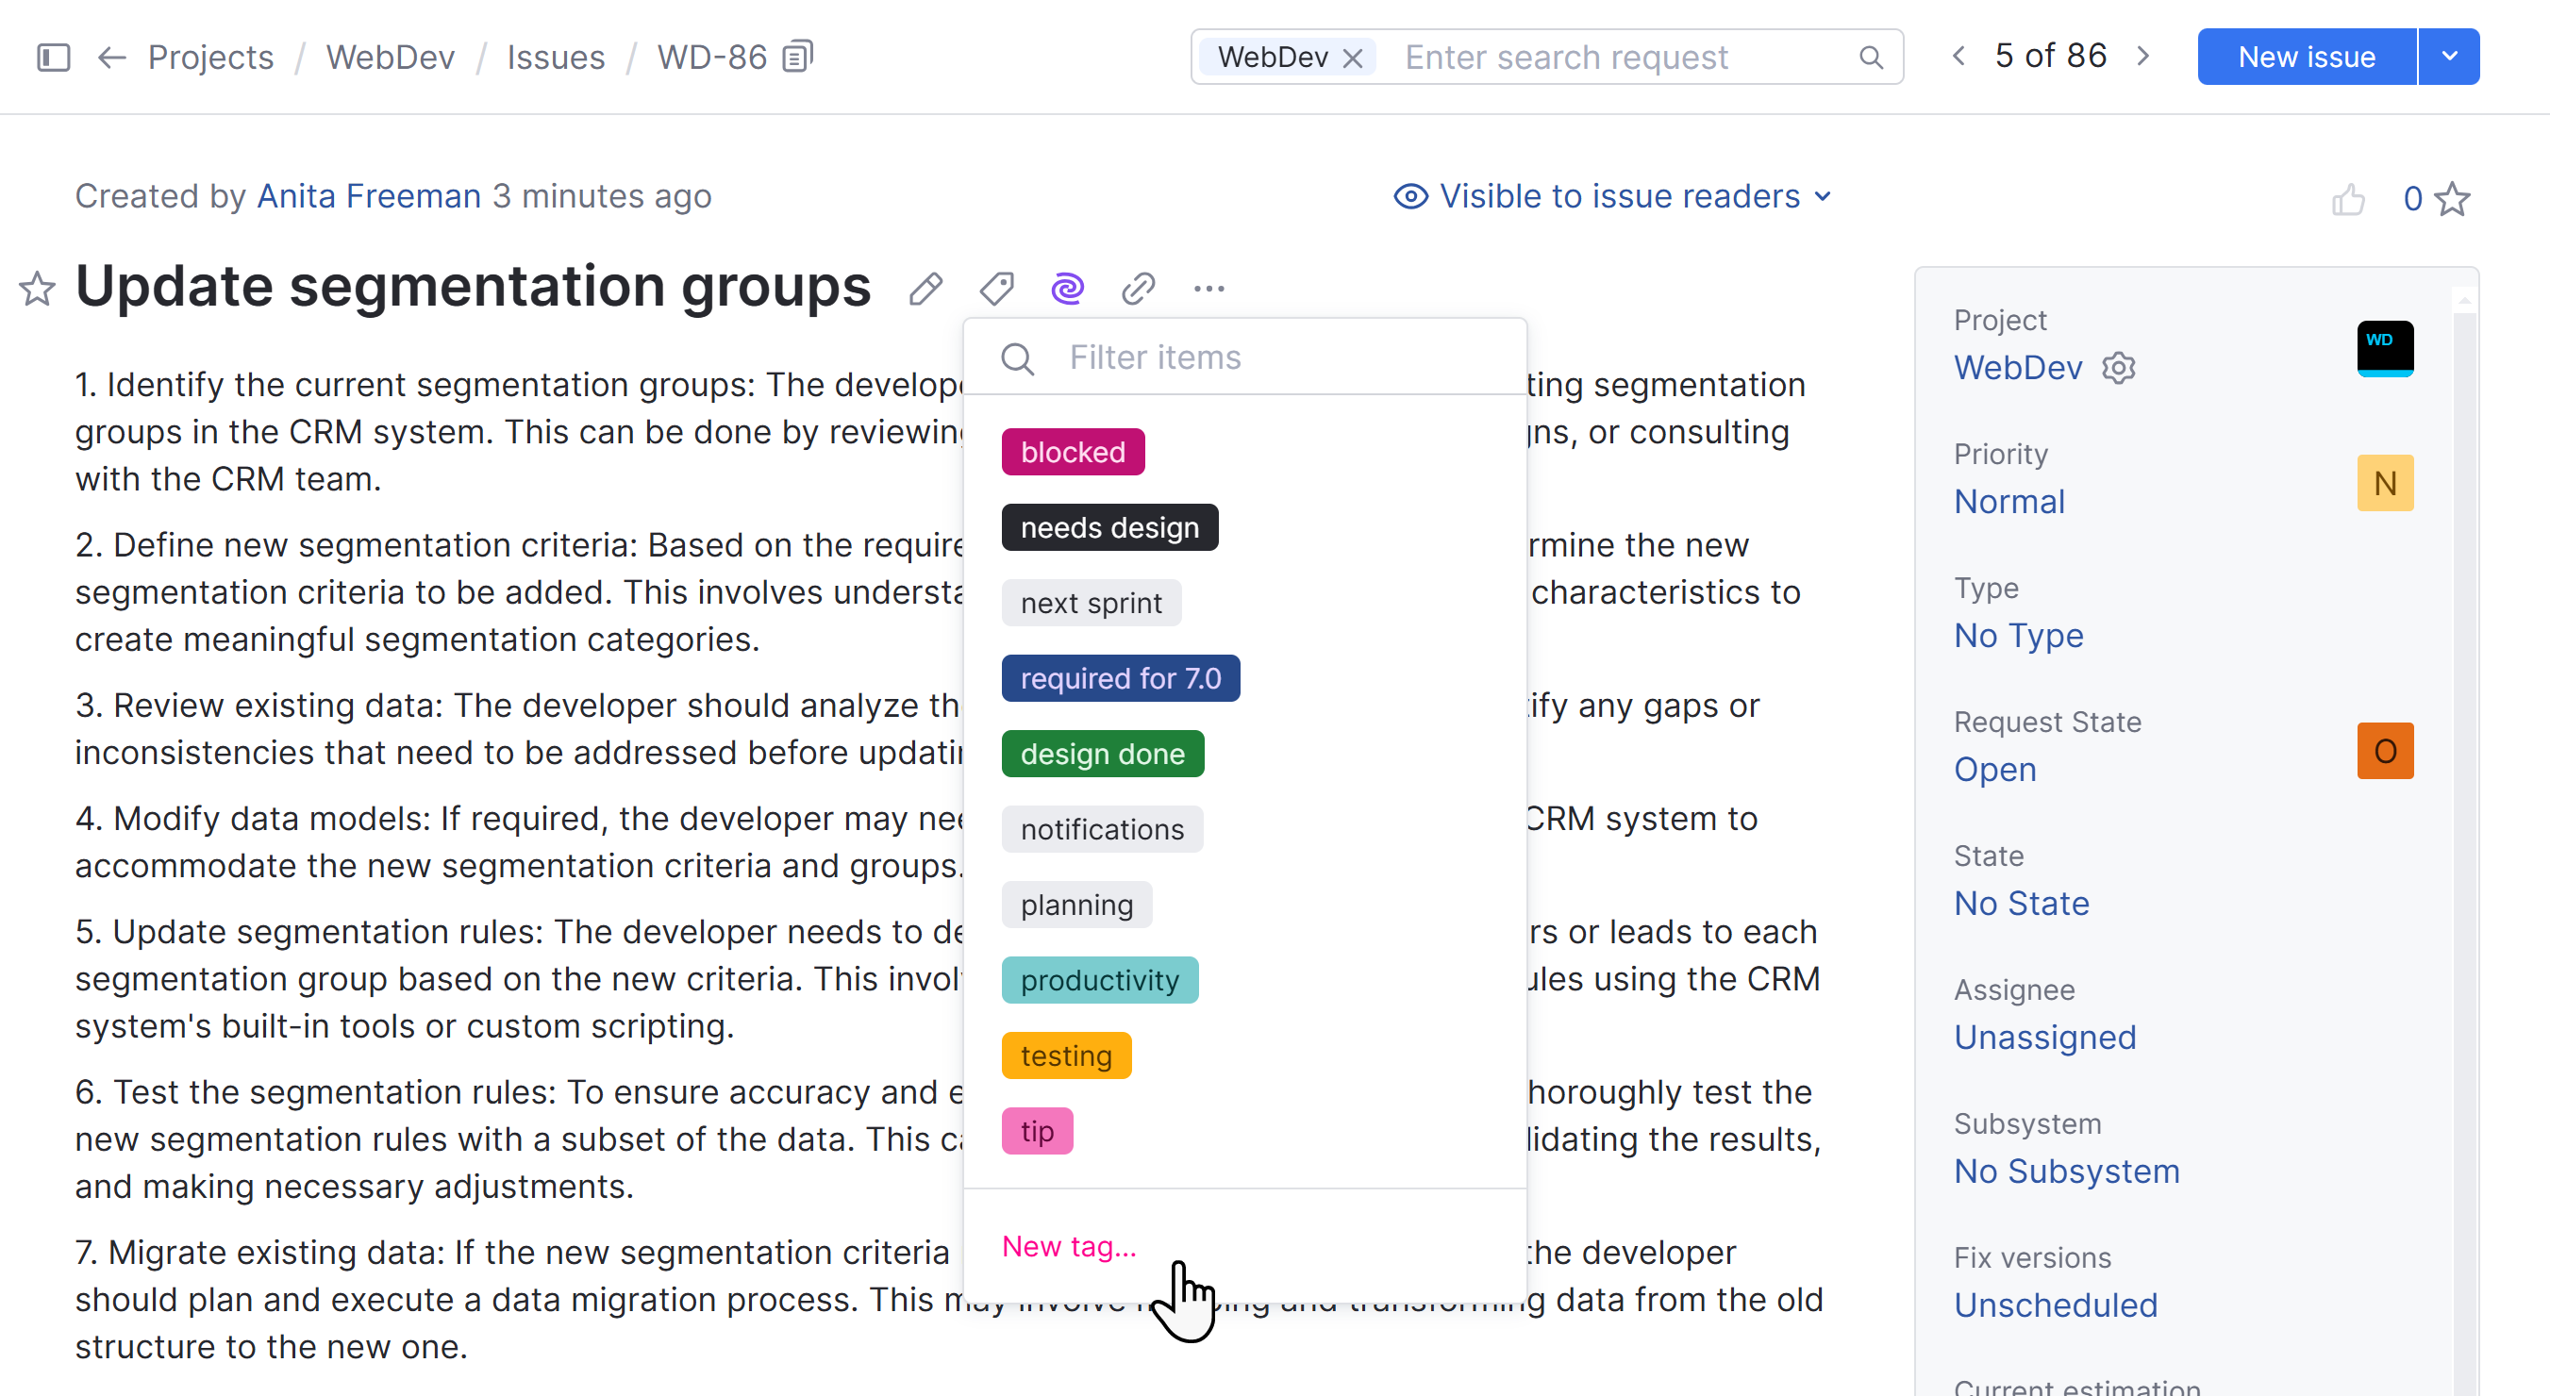The width and height of the screenshot is (2550, 1396).
Task: Click the pencil edit title icon
Action: click(925, 289)
